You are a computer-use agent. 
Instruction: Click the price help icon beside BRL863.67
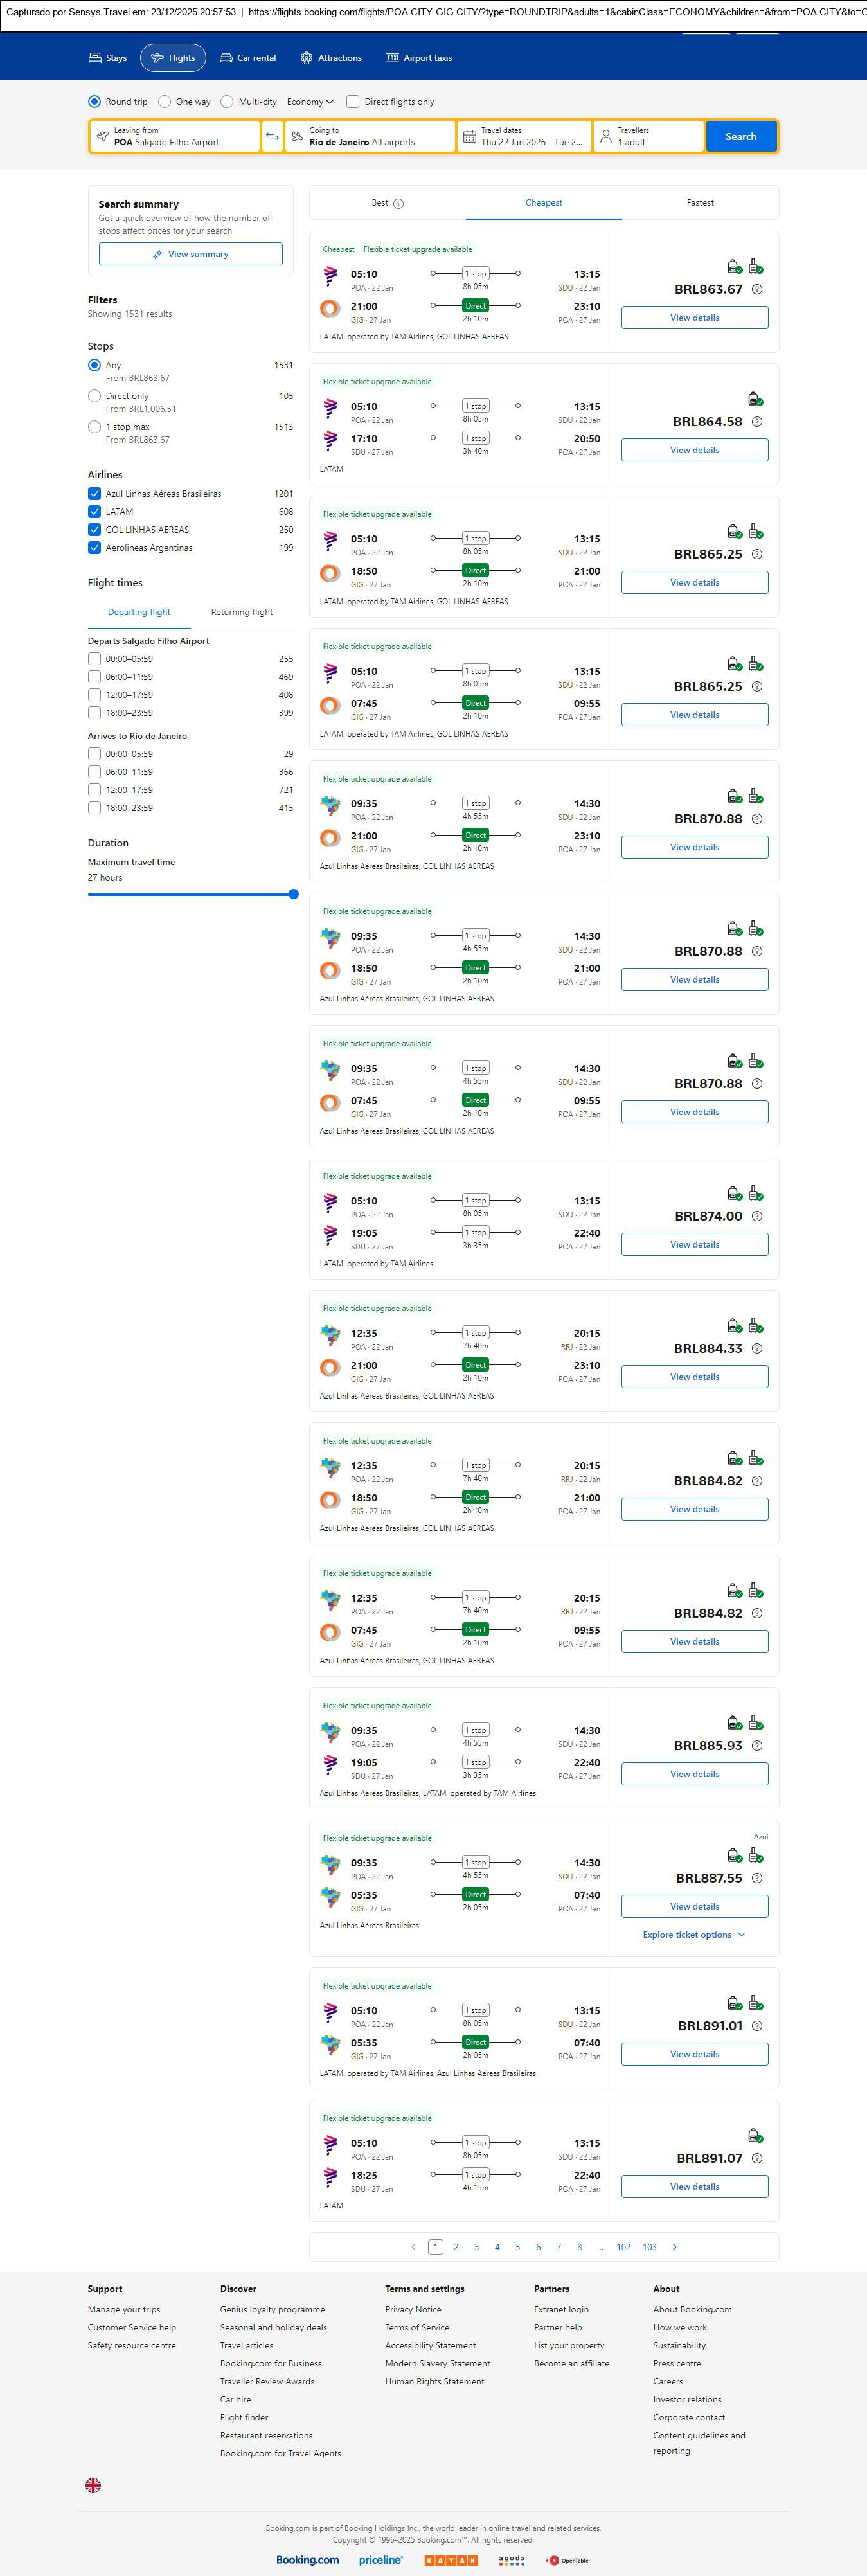tap(757, 290)
